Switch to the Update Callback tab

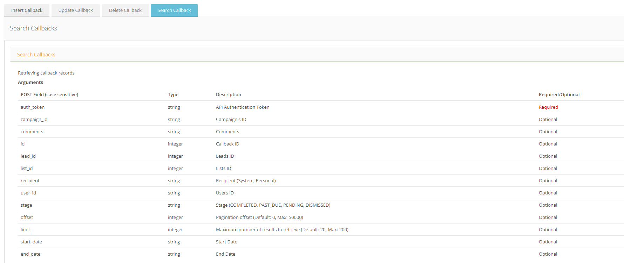[76, 10]
